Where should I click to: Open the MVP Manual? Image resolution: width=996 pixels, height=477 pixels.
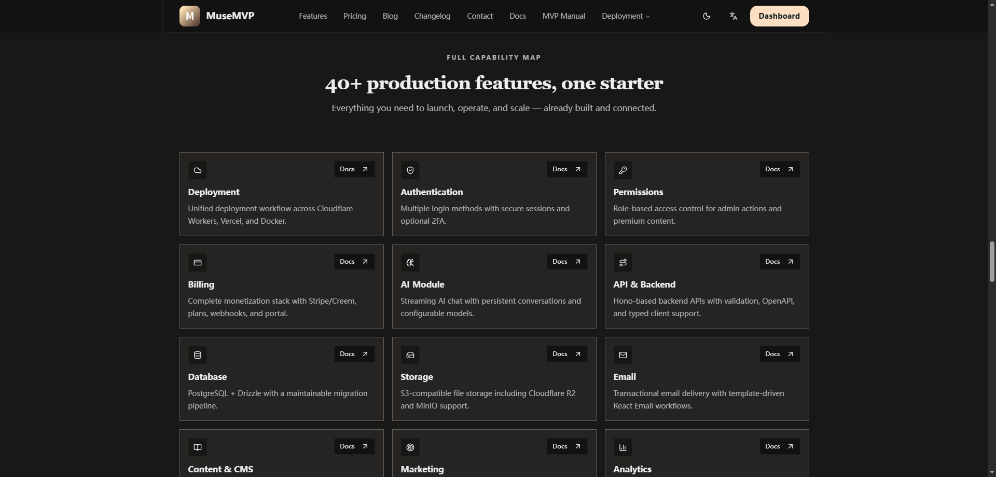click(x=563, y=16)
